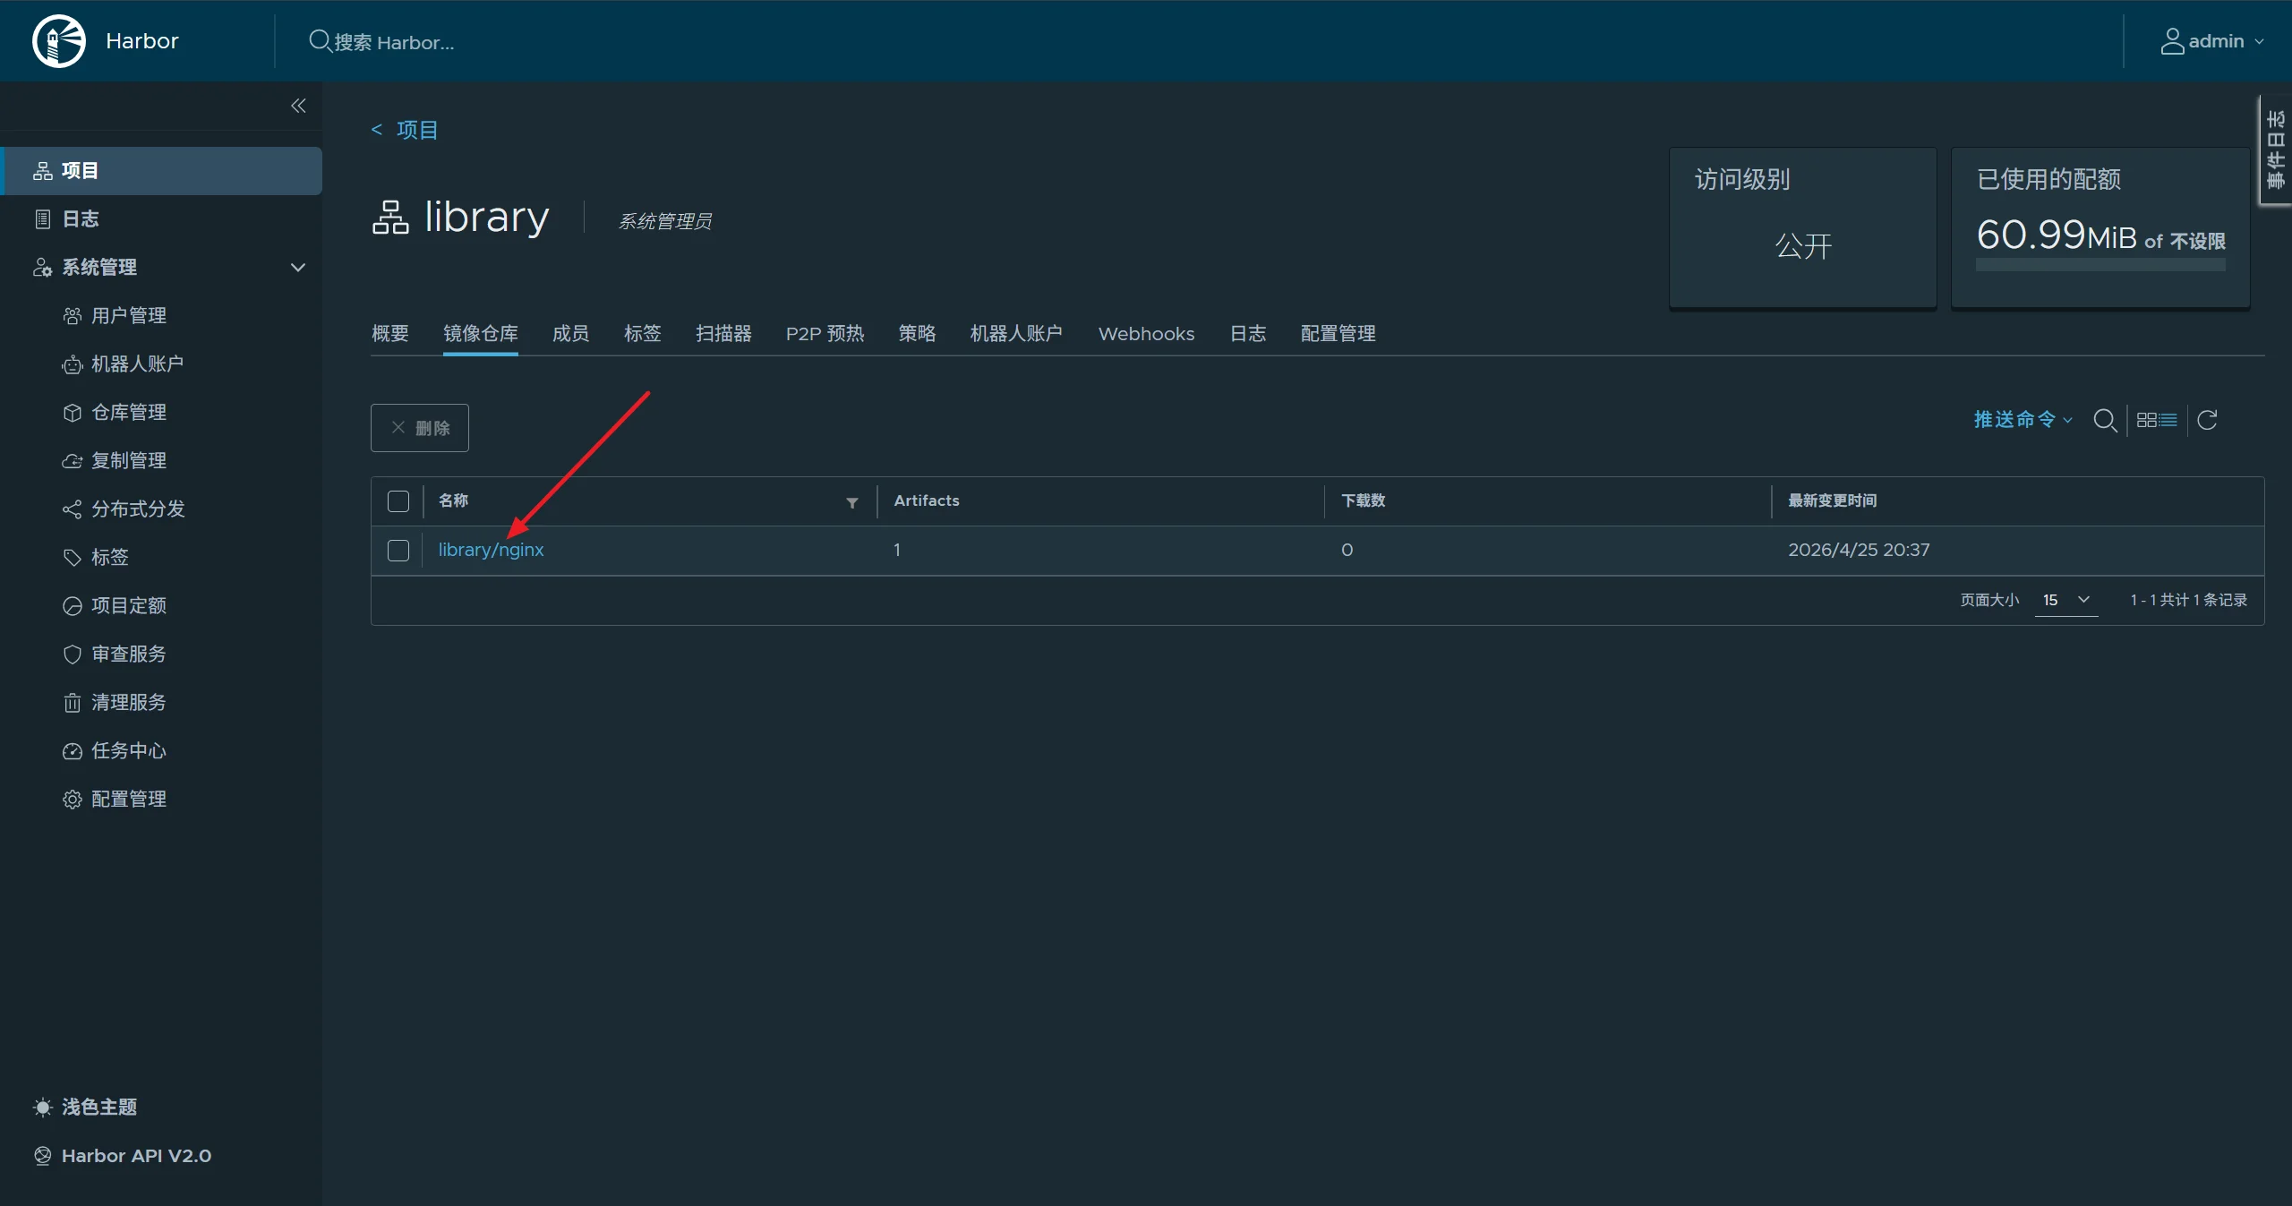Open the admin user dropdown

pos(2212,41)
